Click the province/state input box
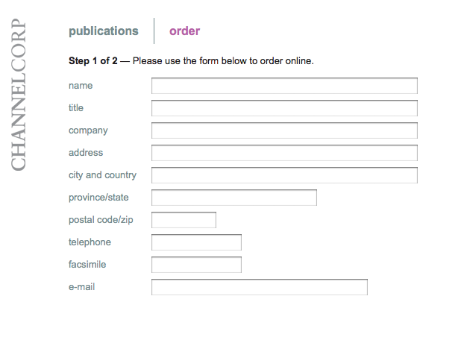 click(x=234, y=198)
